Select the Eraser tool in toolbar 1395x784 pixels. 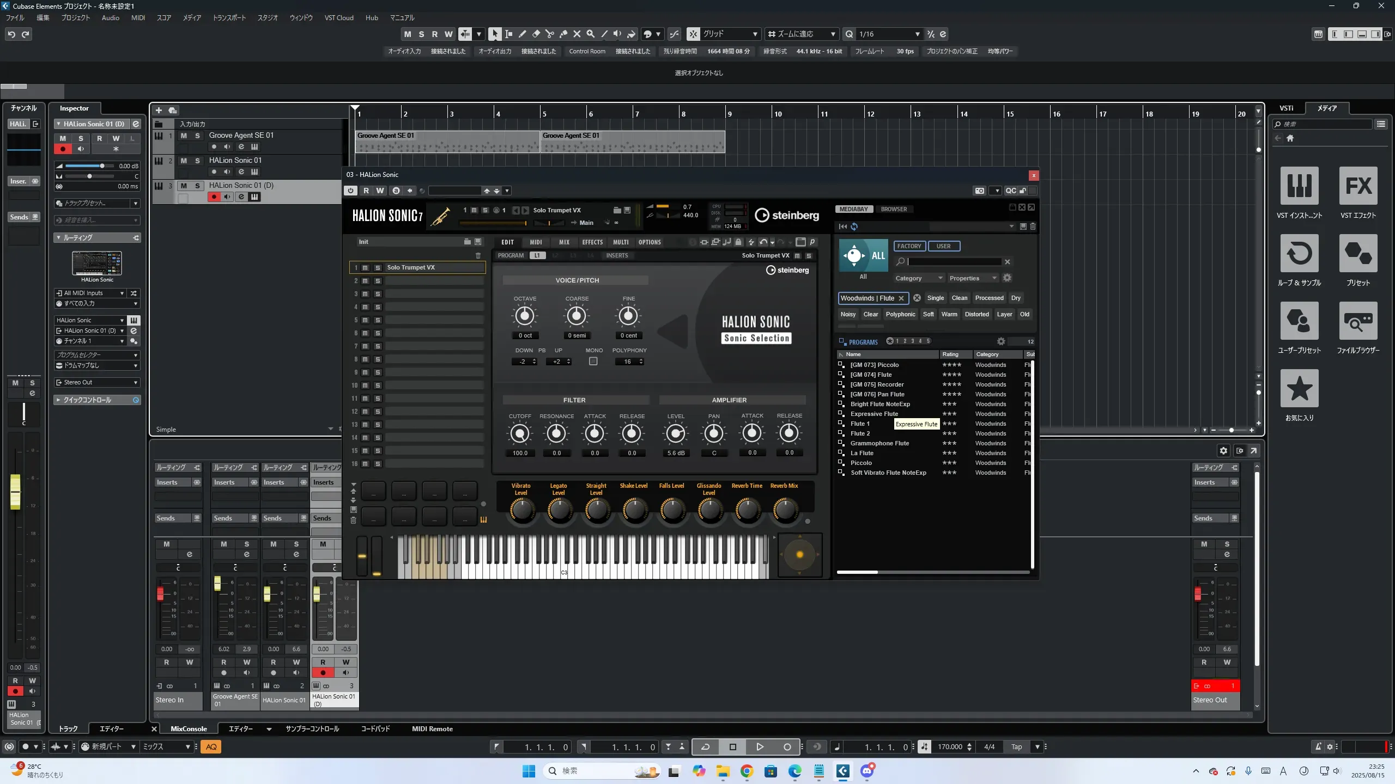[x=536, y=34]
